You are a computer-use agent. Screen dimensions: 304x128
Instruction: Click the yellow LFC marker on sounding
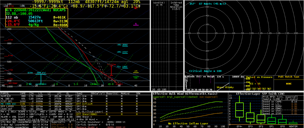[136, 71]
